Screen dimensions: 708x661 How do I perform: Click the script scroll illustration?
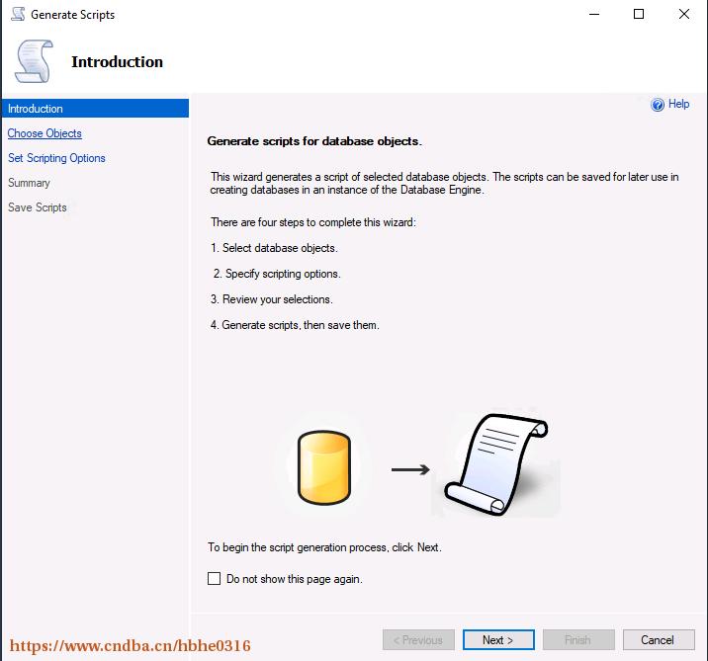point(495,464)
